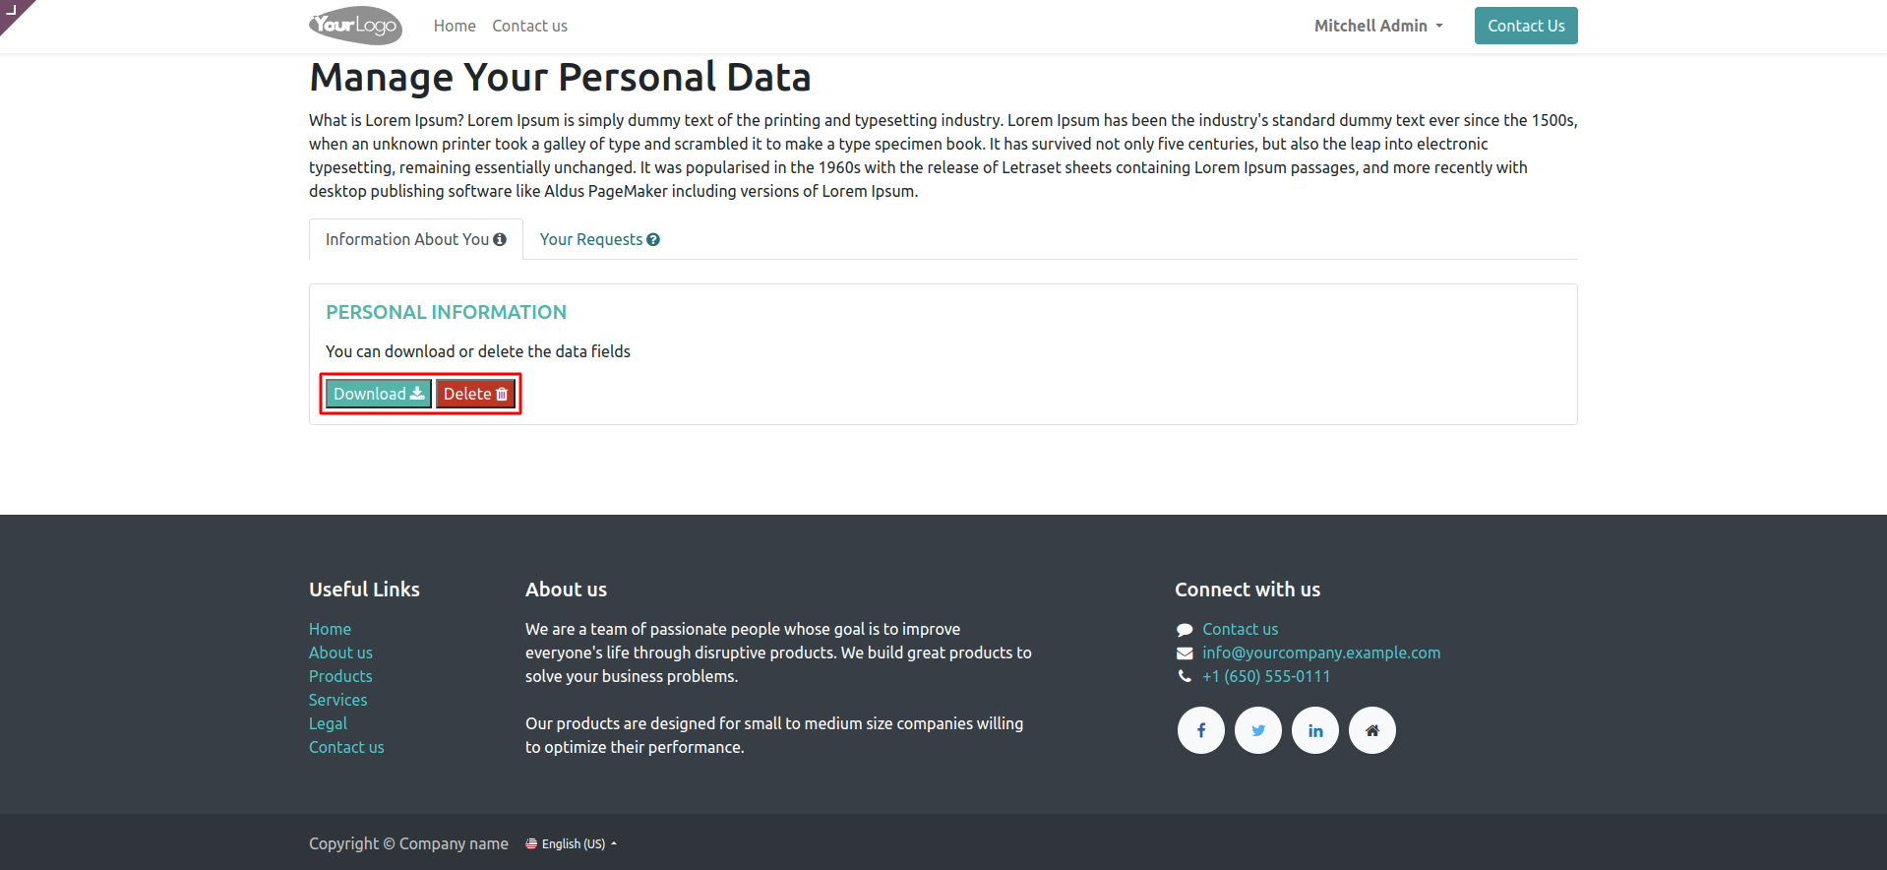The width and height of the screenshot is (1887, 870).
Task: Open the footer email address link
Action: [x=1320, y=652]
